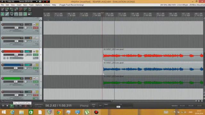Open the green FX button on the red track
The width and height of the screenshot is (205, 115).
click(36, 55)
